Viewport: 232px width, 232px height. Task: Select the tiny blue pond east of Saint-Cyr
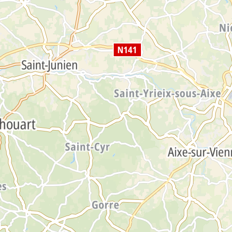[114, 155]
